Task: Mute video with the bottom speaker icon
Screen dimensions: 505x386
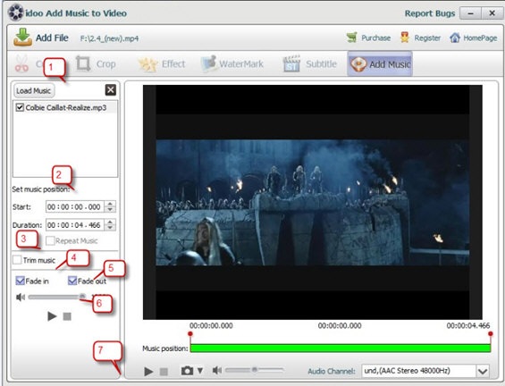Action: click(x=217, y=371)
